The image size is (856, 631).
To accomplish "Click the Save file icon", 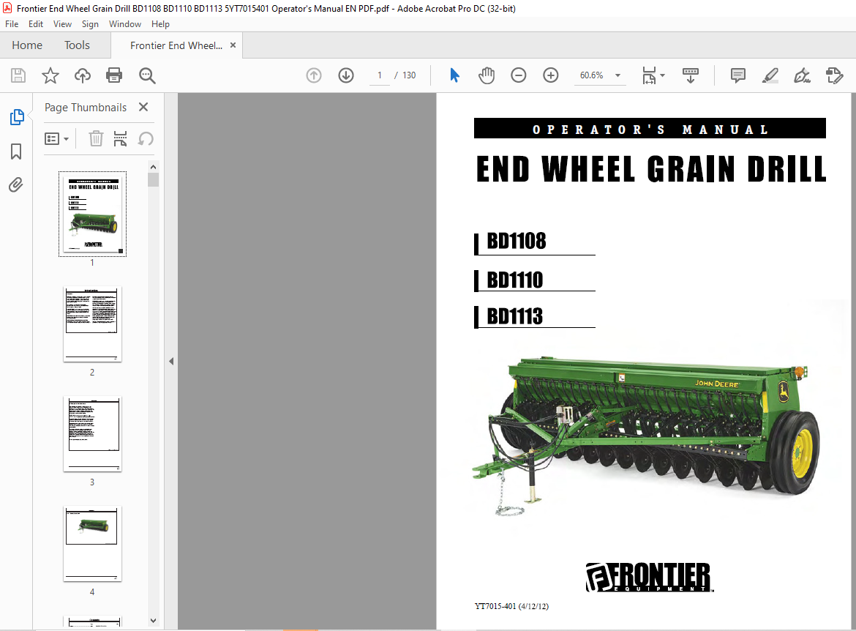I will [18, 75].
